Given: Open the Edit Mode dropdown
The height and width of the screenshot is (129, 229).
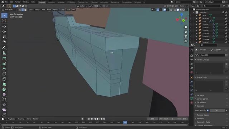Looking at the screenshot, I should point(10,10).
